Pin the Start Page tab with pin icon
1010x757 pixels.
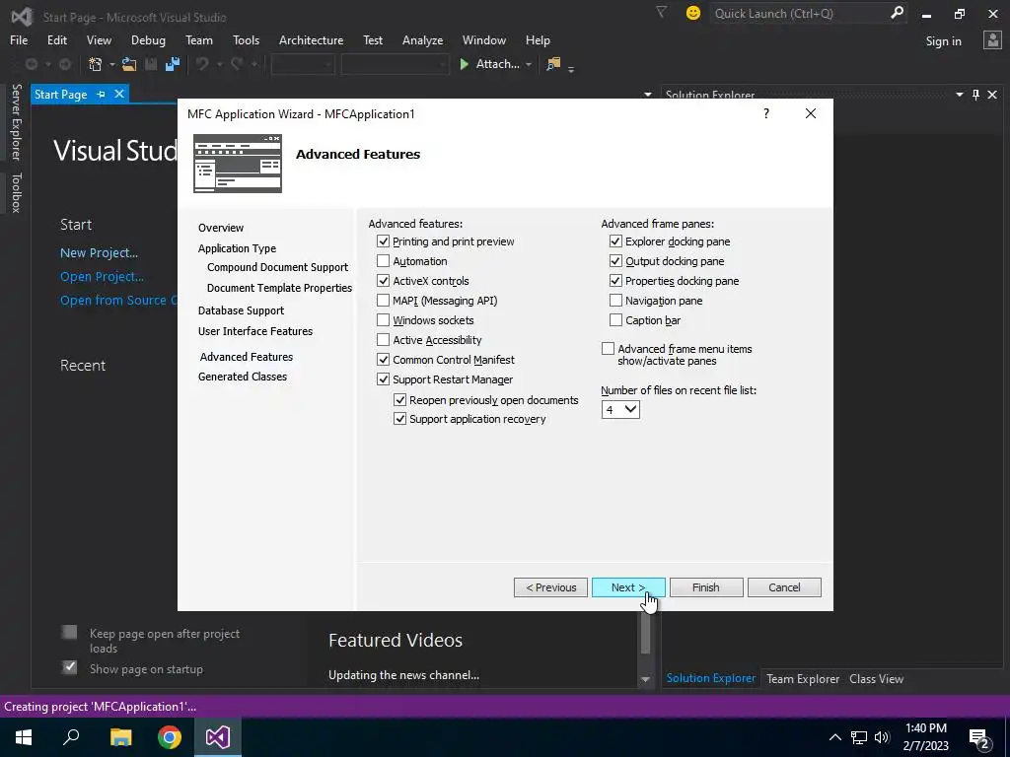(101, 94)
